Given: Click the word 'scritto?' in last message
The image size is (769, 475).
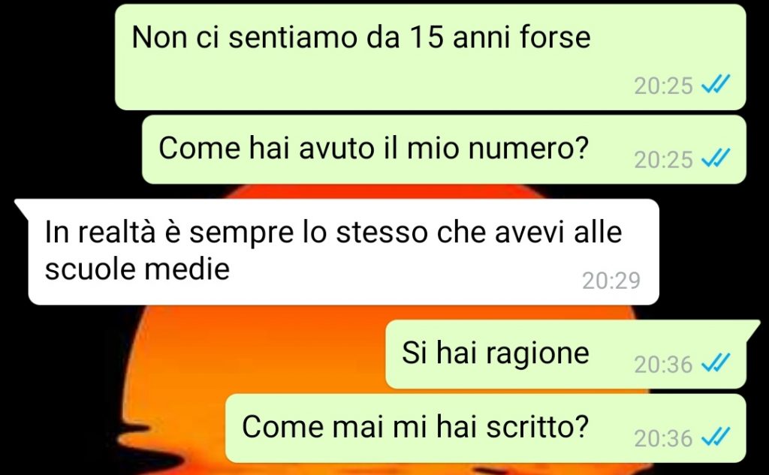Looking at the screenshot, I should click(x=536, y=426).
